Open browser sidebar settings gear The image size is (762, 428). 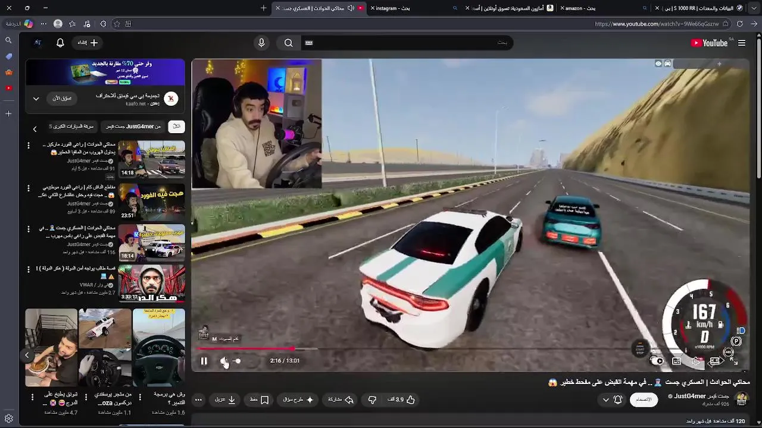click(8, 418)
